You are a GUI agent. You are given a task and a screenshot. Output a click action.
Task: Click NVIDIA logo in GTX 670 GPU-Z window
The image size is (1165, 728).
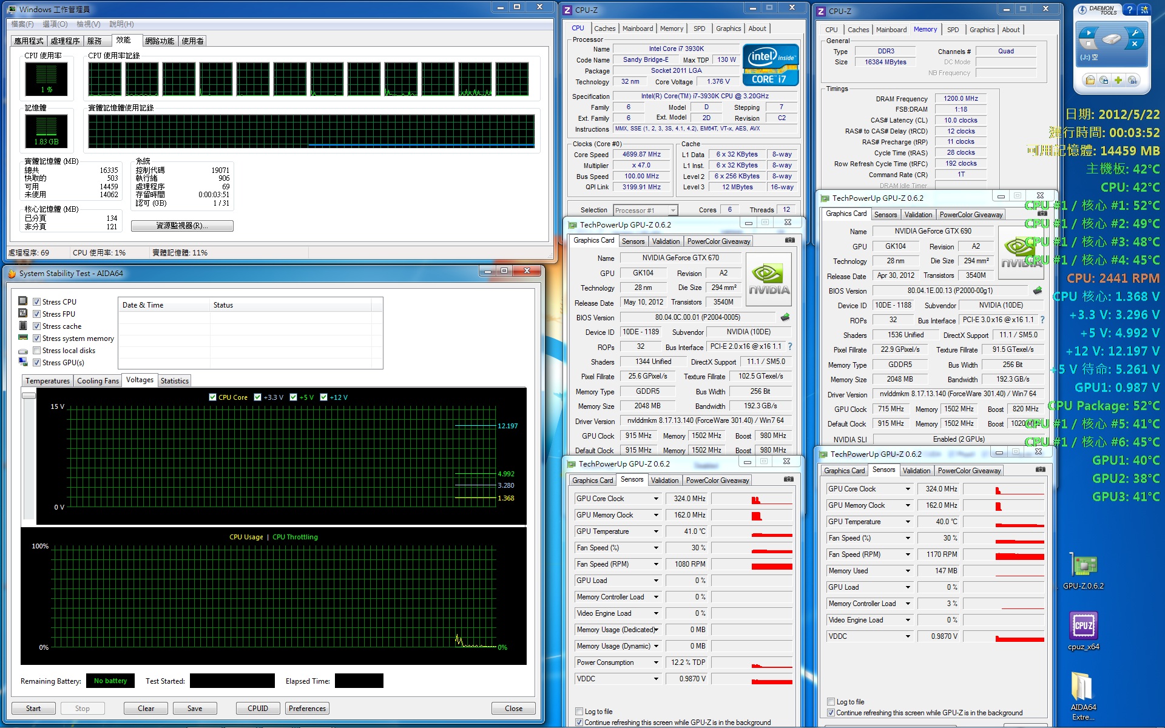769,279
